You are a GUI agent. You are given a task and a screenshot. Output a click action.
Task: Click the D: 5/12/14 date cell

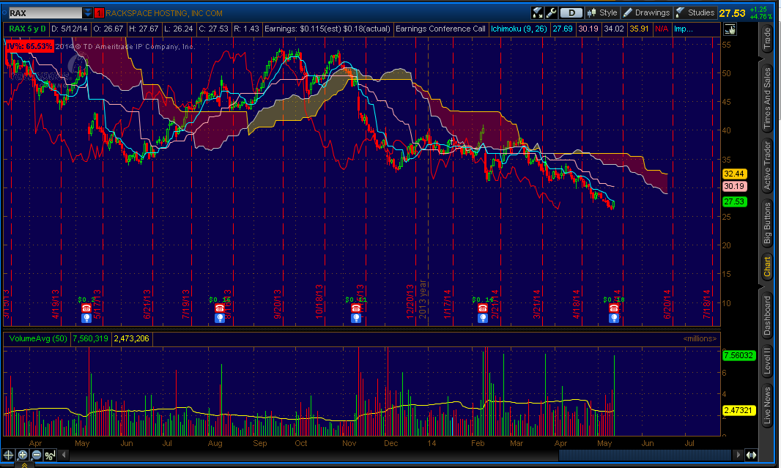tap(69, 29)
